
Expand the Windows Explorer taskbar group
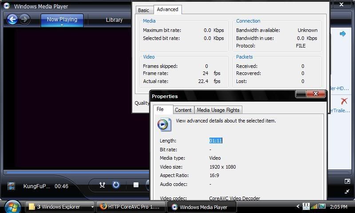(x=92, y=207)
